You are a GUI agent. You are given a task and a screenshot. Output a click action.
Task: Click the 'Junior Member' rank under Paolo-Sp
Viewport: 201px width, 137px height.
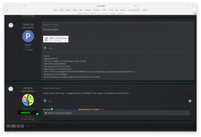[x=28, y=27]
